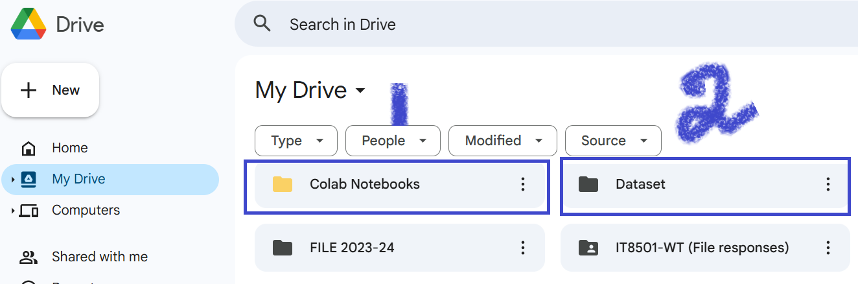Open more options for Colab Notebooks
This screenshot has height=284, width=858.
click(x=523, y=184)
